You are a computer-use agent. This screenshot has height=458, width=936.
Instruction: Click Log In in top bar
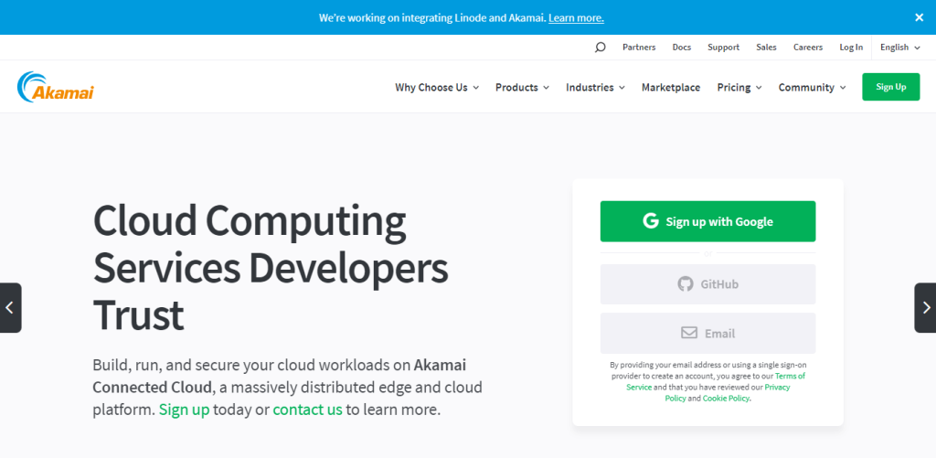point(851,48)
